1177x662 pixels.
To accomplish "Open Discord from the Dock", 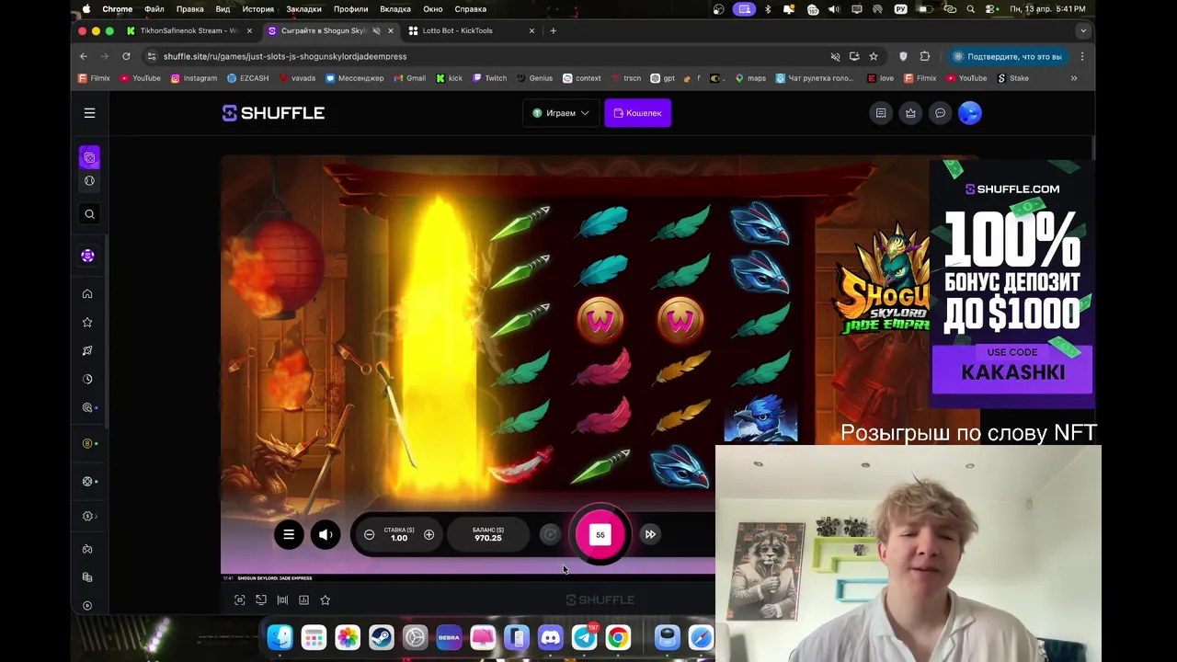I will 550,637.
